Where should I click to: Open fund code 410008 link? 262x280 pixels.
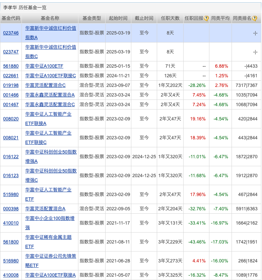click(11, 275)
